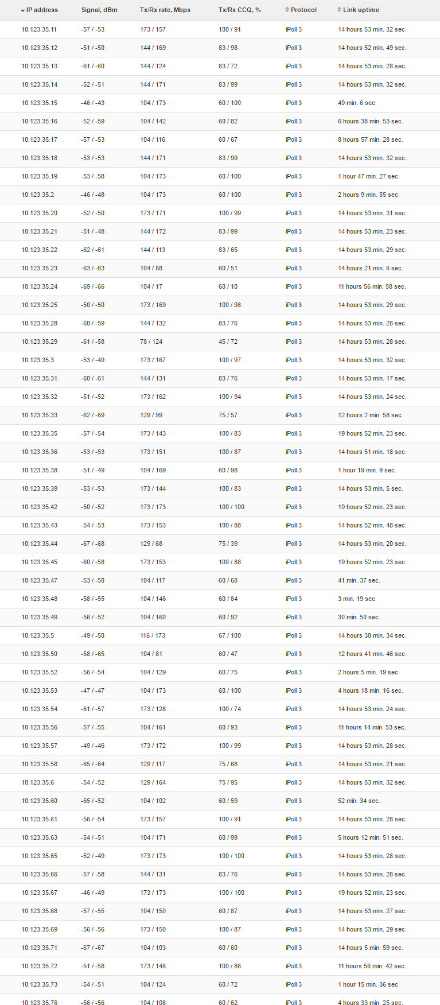This screenshot has height=1005, width=440.
Task: Click the Link uptime sort icon
Action: pos(339,10)
